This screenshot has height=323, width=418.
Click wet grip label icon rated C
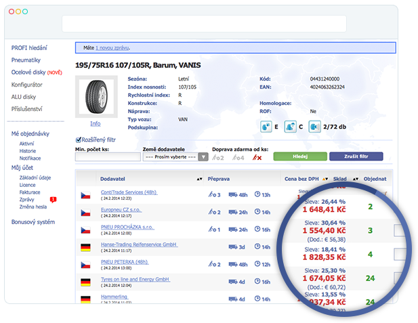(291, 127)
